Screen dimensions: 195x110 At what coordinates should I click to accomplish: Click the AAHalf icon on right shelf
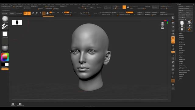click(x=173, y=34)
